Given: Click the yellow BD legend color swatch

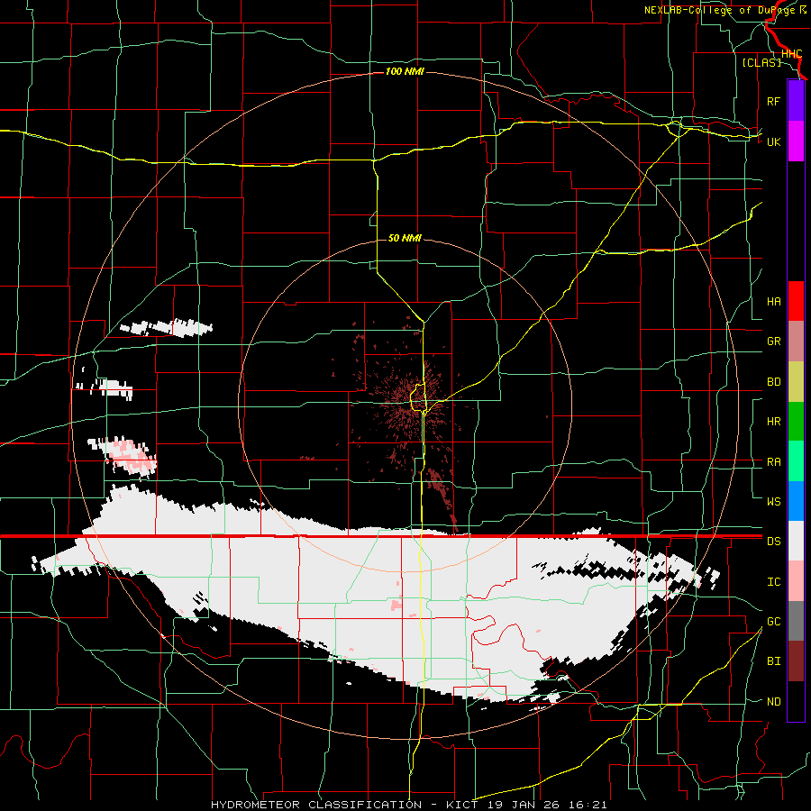Looking at the screenshot, I should pyautogui.click(x=796, y=382).
